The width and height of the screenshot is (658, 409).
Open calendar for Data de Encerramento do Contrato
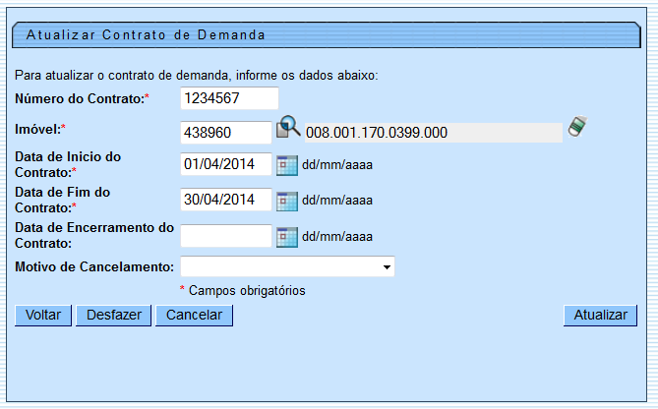[x=287, y=236]
